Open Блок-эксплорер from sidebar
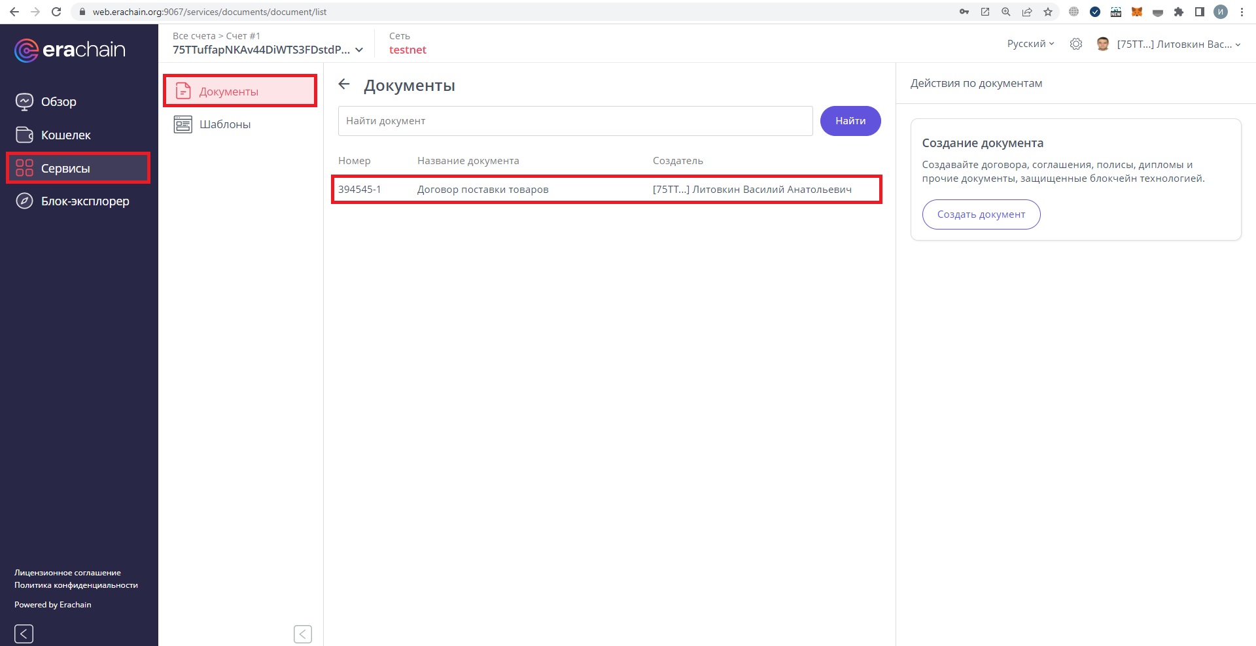 pos(85,201)
